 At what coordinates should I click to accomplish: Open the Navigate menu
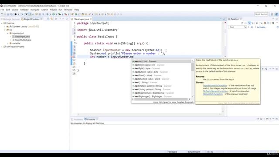[x=35, y=10]
